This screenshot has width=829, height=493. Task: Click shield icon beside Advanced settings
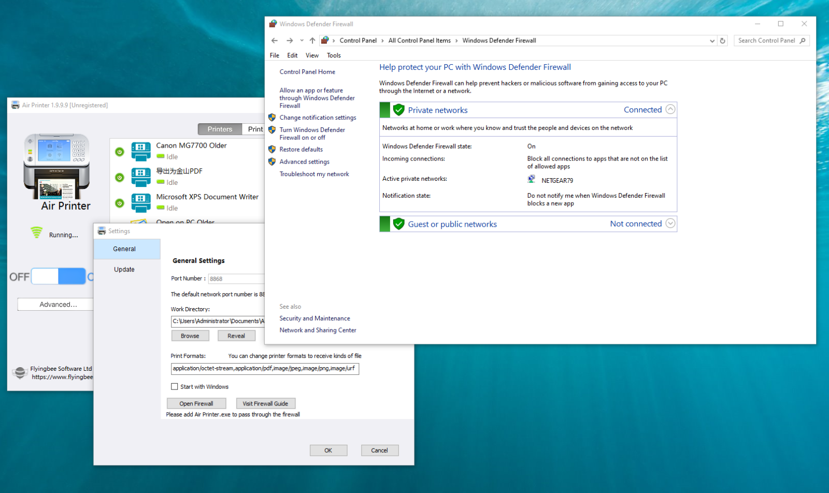(272, 162)
